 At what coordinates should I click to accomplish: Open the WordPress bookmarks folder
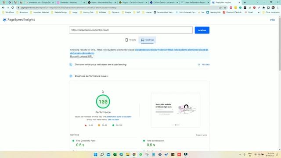(x=8, y=12)
